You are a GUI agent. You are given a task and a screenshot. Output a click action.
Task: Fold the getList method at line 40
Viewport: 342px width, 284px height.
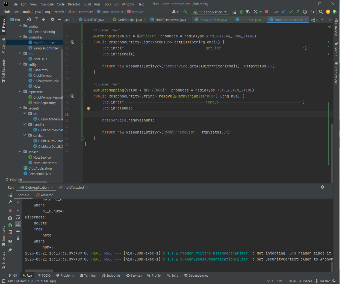[83, 42]
